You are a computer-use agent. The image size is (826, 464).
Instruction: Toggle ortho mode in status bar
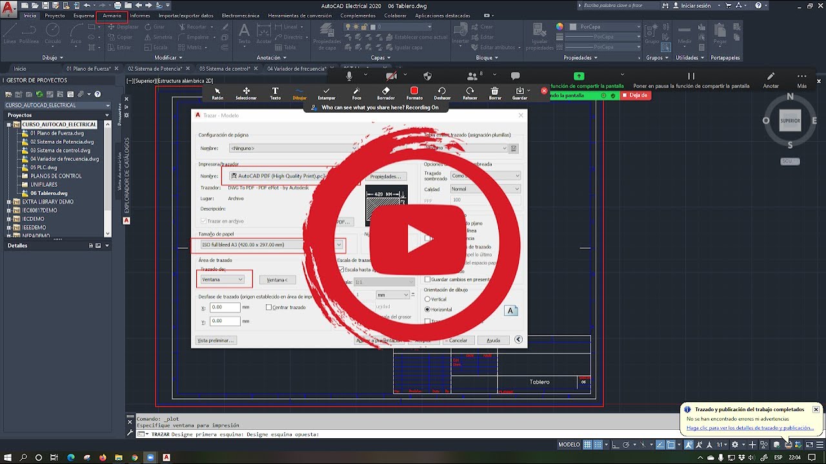(616, 445)
